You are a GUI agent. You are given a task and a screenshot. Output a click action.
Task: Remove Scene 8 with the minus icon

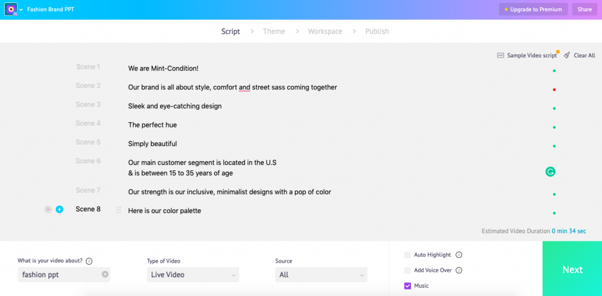(48, 209)
